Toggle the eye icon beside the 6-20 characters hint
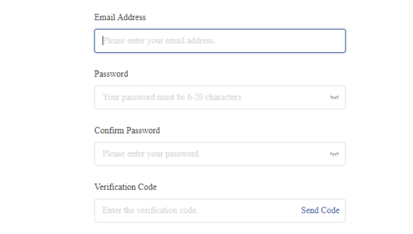 coord(334,97)
